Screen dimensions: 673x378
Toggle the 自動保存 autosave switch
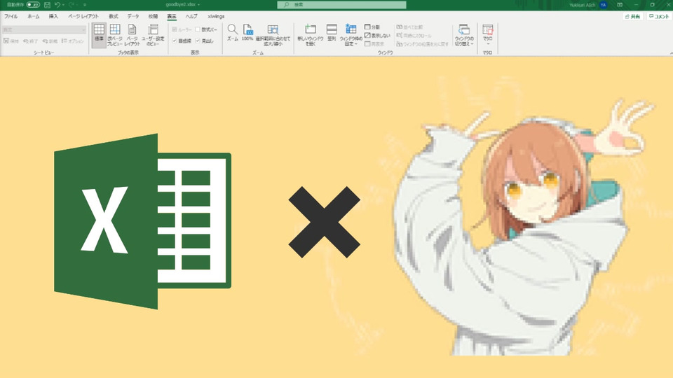(33, 5)
